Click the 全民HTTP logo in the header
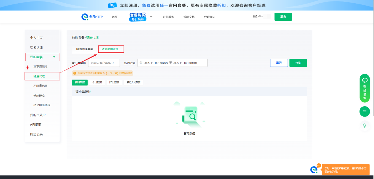 coord(92,17)
